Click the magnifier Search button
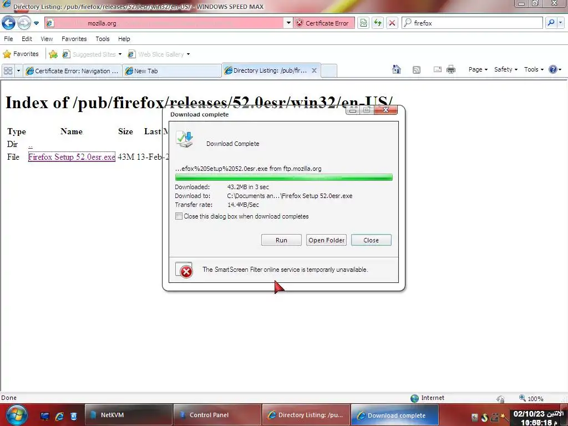568x426 pixels. click(x=551, y=23)
